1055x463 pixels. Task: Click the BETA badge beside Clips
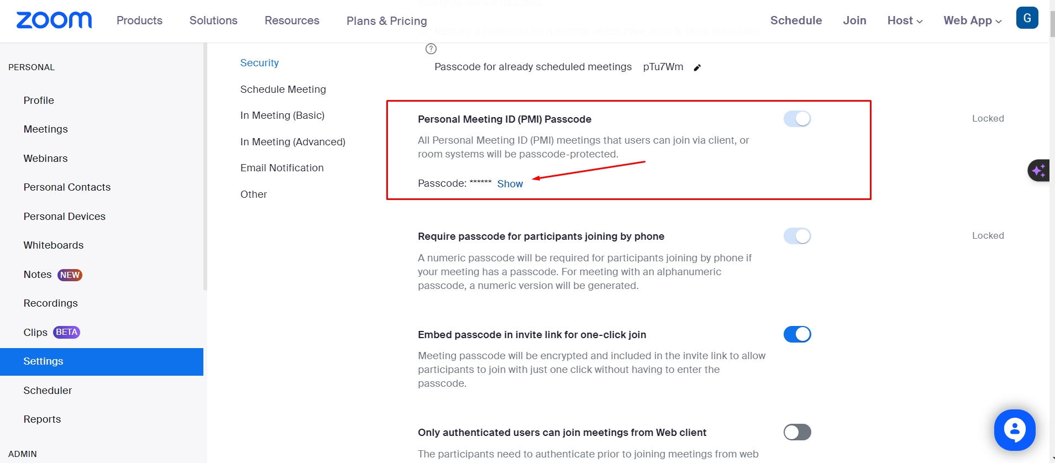[x=66, y=332]
